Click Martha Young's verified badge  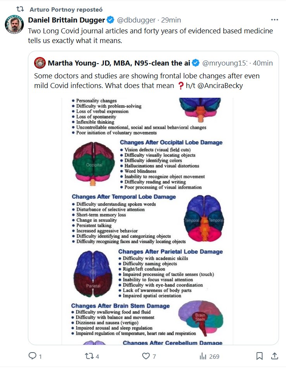tap(196, 63)
